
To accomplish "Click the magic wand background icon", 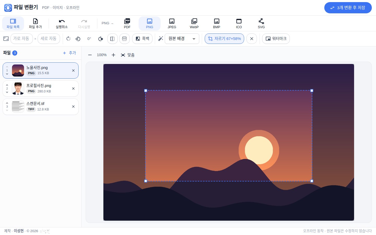I will [x=161, y=39].
